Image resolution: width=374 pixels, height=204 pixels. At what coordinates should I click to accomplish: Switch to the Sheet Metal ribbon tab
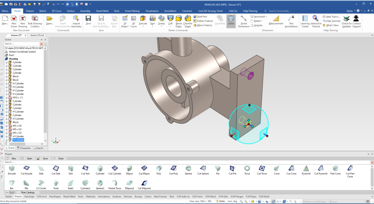point(102,11)
